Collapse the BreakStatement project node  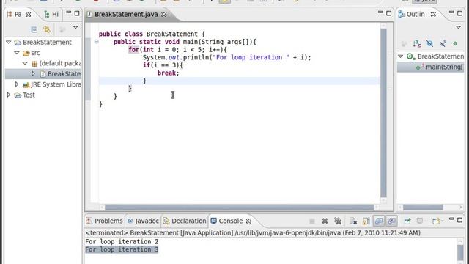[x=9, y=43]
